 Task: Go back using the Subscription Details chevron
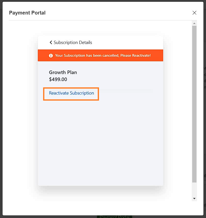pos(51,42)
